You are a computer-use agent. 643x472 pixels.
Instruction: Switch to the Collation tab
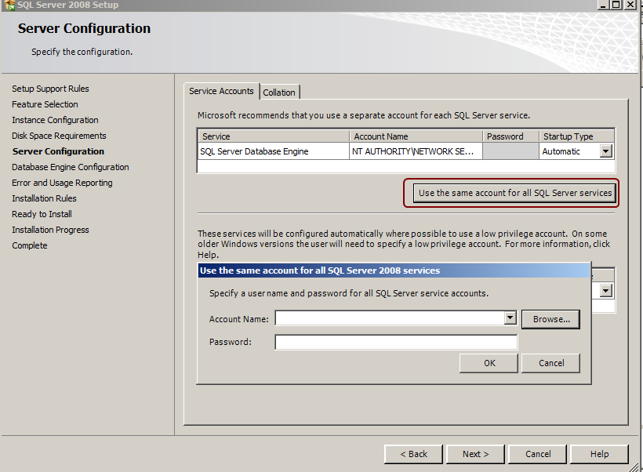(x=279, y=93)
